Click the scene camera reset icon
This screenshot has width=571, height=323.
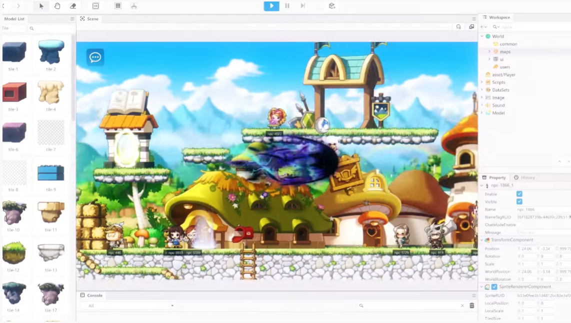[x=458, y=27]
